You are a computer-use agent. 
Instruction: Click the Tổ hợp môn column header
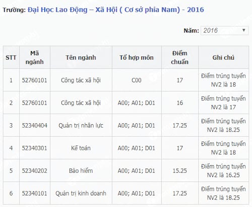137,58
